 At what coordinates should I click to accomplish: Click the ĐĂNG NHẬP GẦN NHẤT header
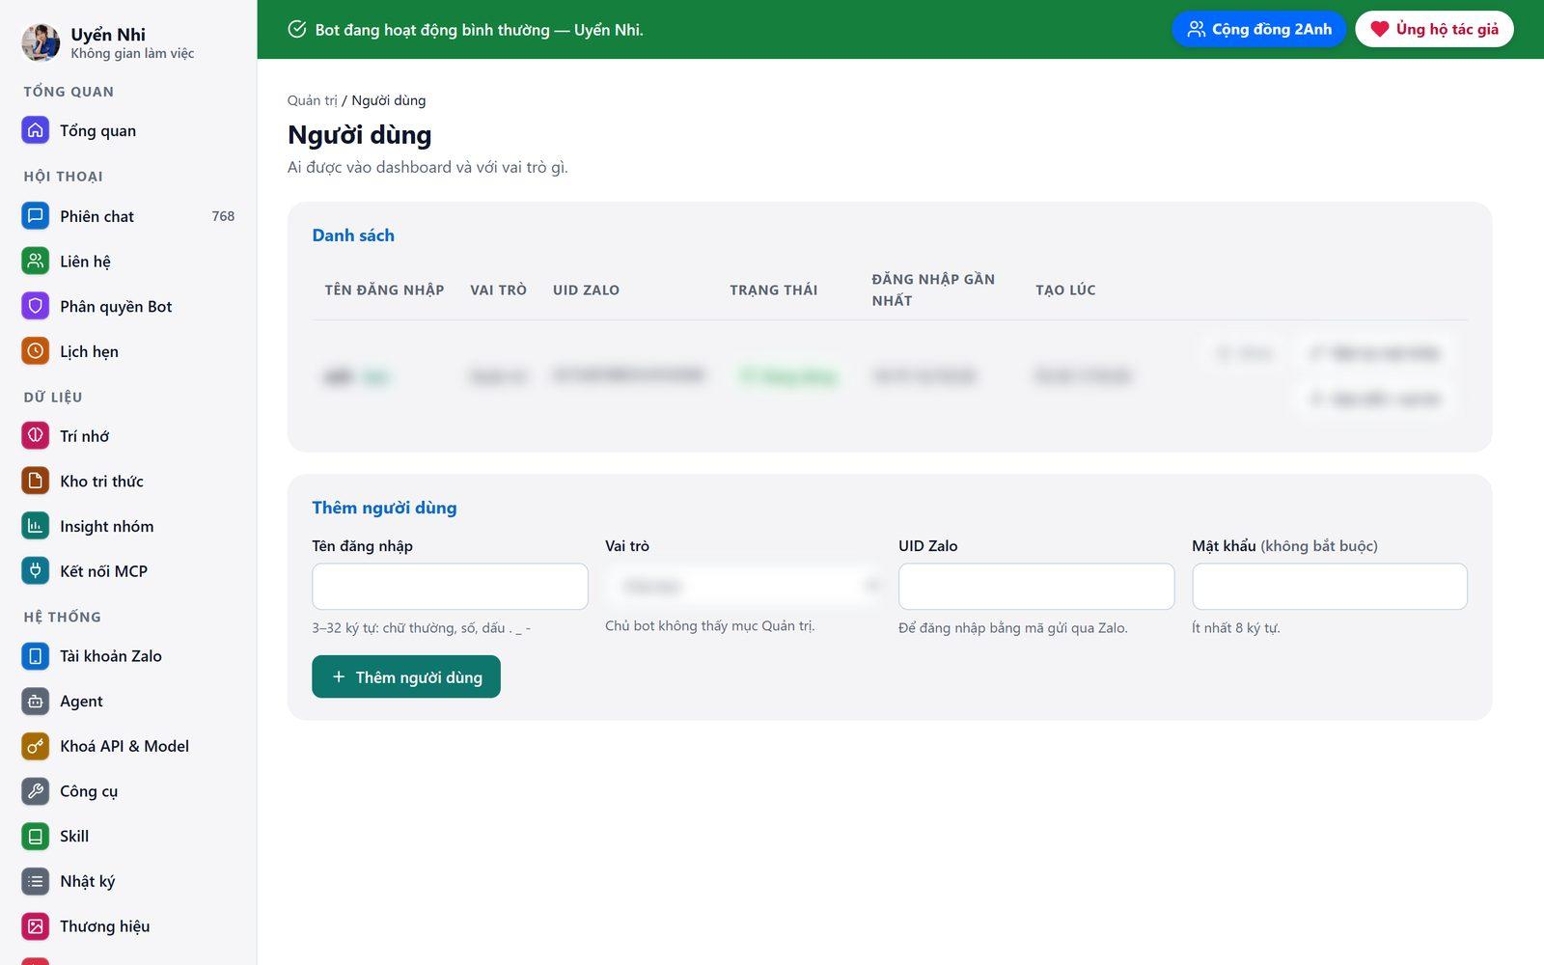[933, 289]
